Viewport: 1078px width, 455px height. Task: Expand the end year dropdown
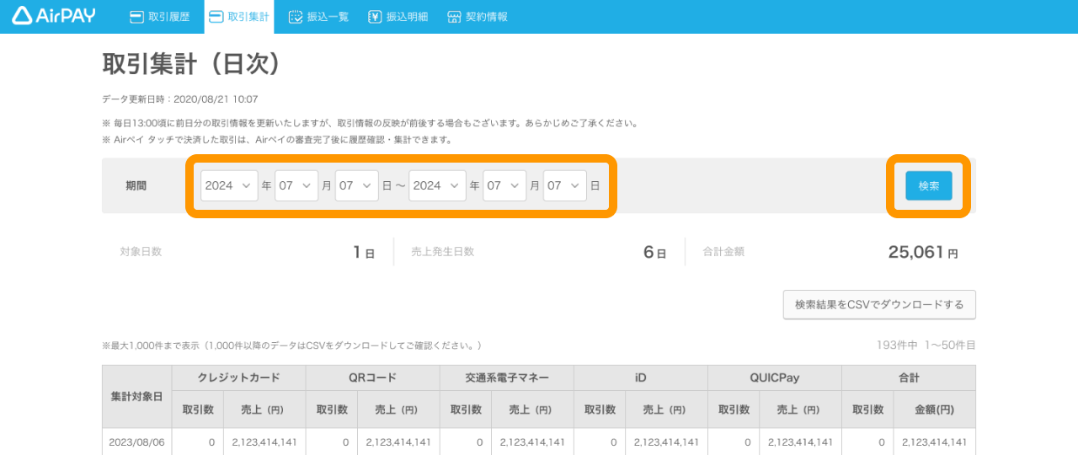(x=437, y=185)
